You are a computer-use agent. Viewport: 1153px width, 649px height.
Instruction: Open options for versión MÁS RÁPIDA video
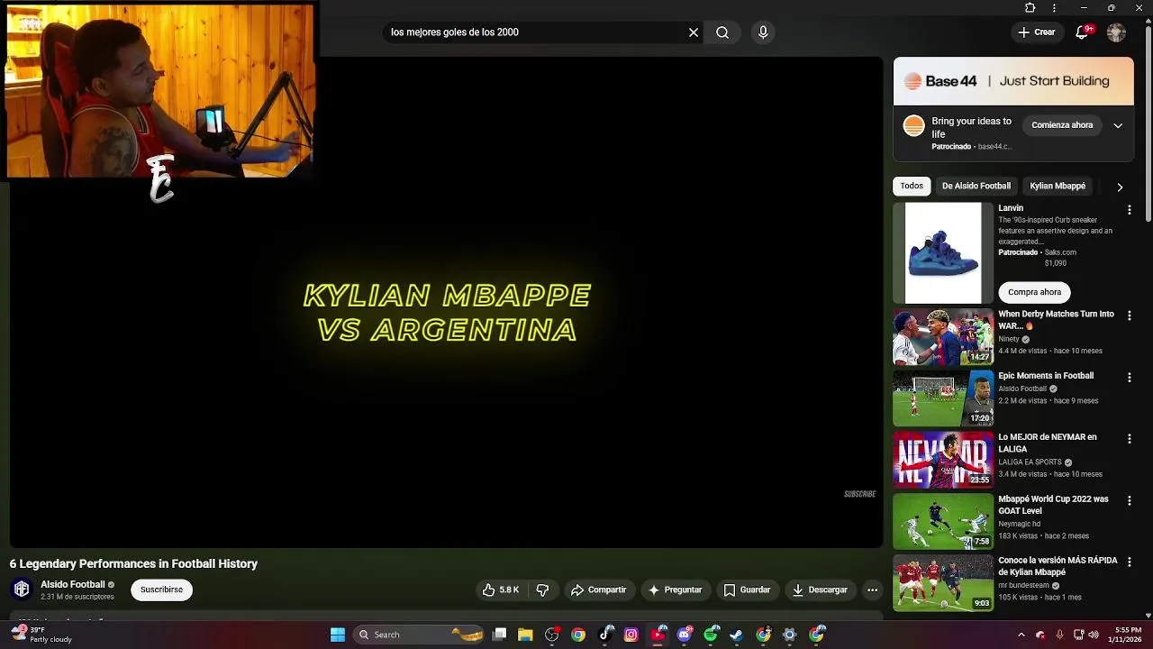point(1129,562)
